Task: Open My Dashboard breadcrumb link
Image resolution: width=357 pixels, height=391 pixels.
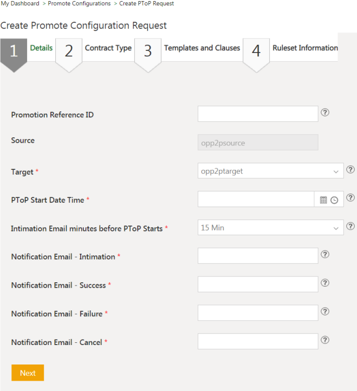Action: point(20,4)
